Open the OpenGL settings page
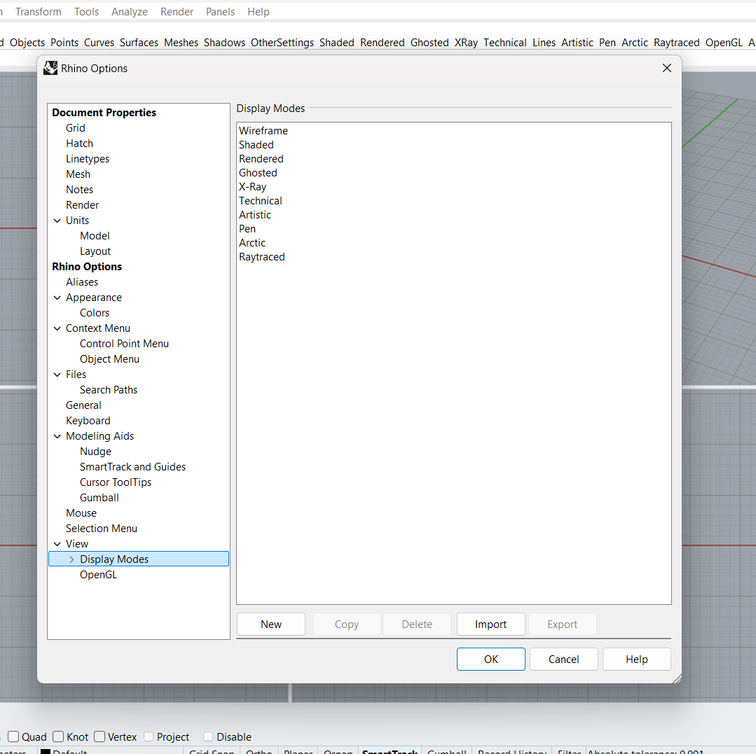756x754 pixels. tap(98, 575)
